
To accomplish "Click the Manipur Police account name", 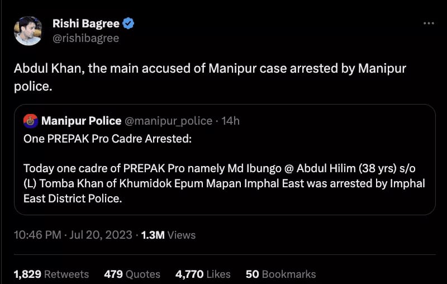I will (x=81, y=121).
